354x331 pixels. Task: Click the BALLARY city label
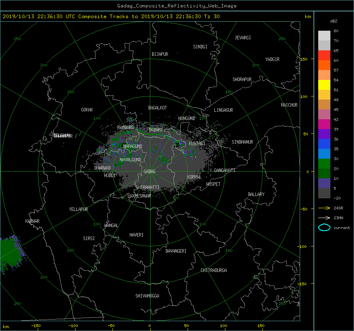point(256,194)
